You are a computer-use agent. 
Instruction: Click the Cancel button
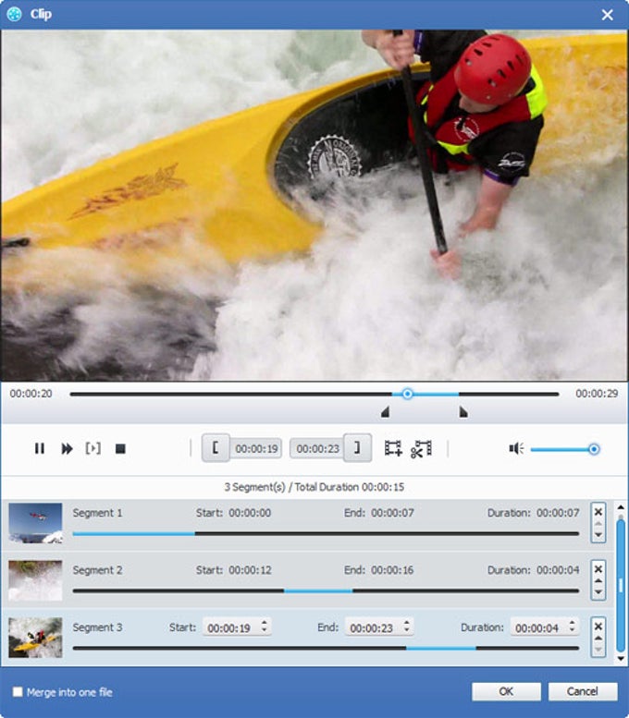[582, 691]
